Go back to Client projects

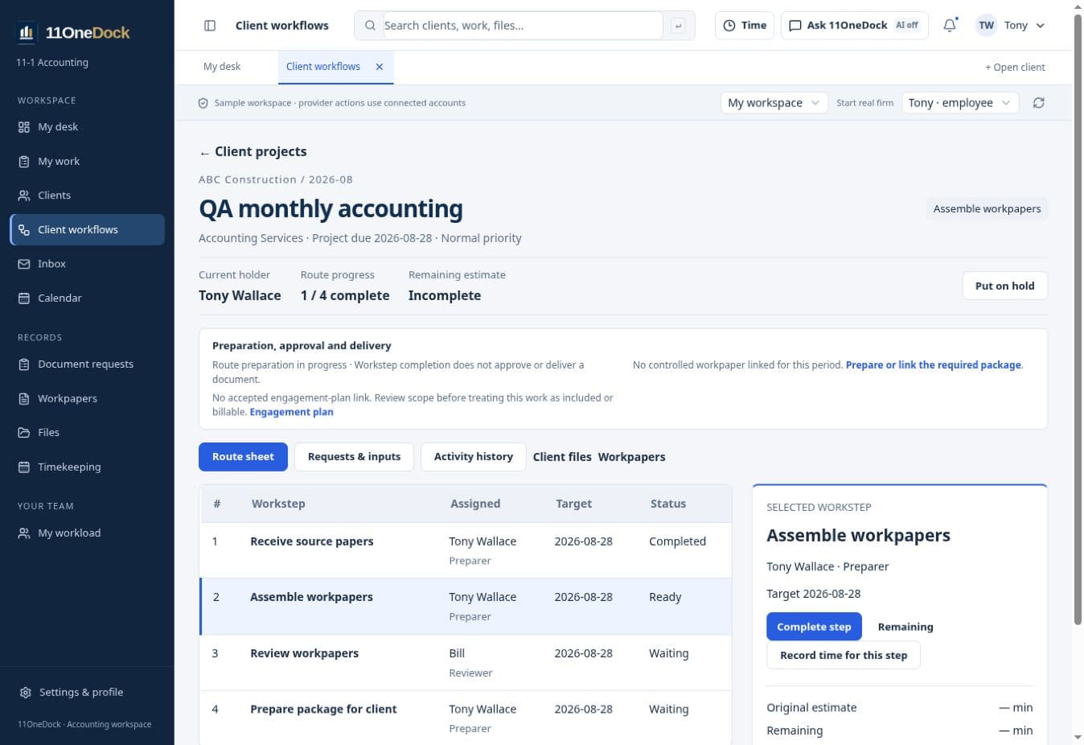pyautogui.click(x=253, y=152)
